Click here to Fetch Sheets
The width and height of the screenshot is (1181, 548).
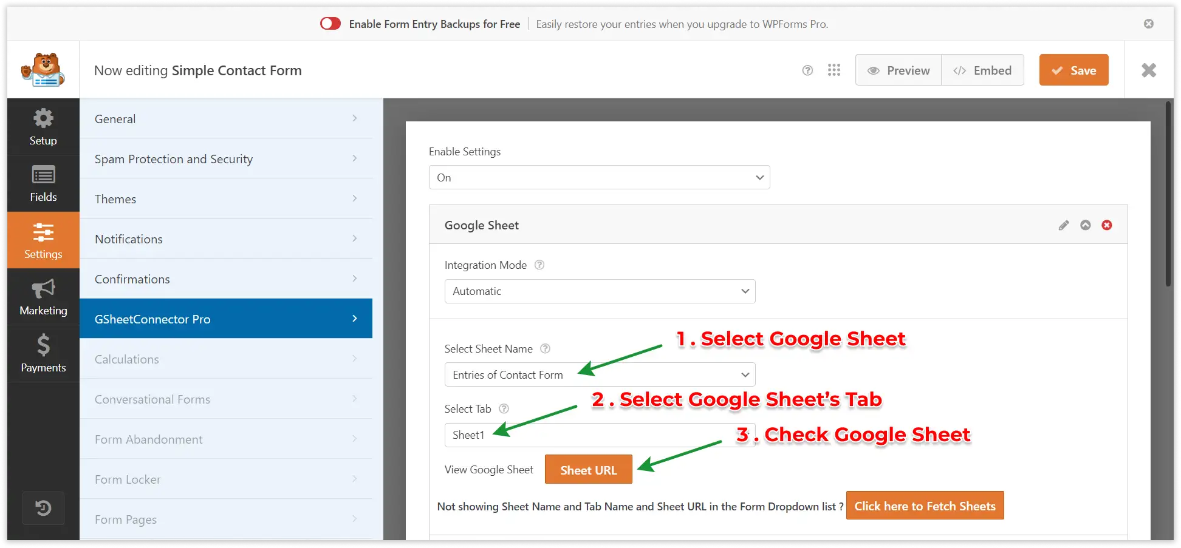click(x=924, y=506)
